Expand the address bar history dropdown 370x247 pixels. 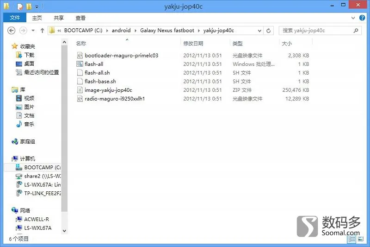(259, 31)
